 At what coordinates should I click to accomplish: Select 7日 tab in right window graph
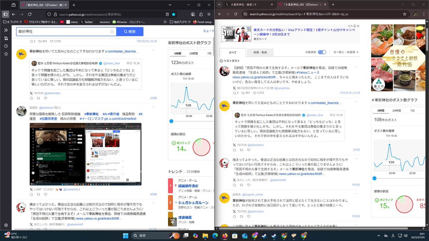point(413,111)
